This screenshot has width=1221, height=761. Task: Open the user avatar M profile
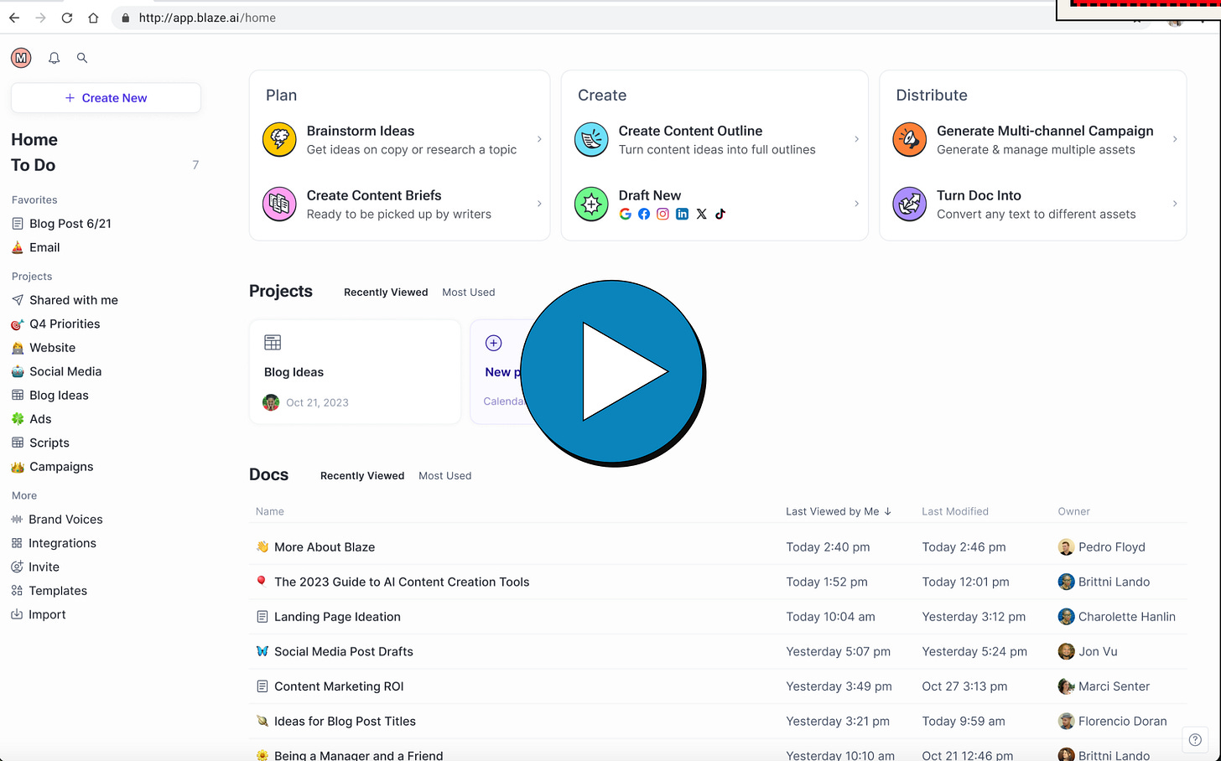21,58
